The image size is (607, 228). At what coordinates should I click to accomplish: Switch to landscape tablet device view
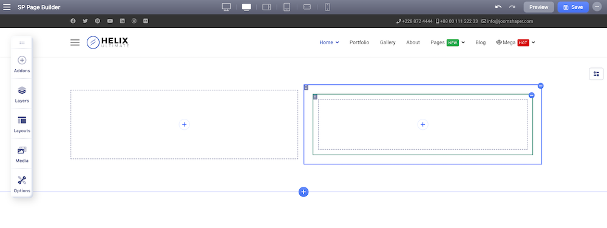pos(266,7)
